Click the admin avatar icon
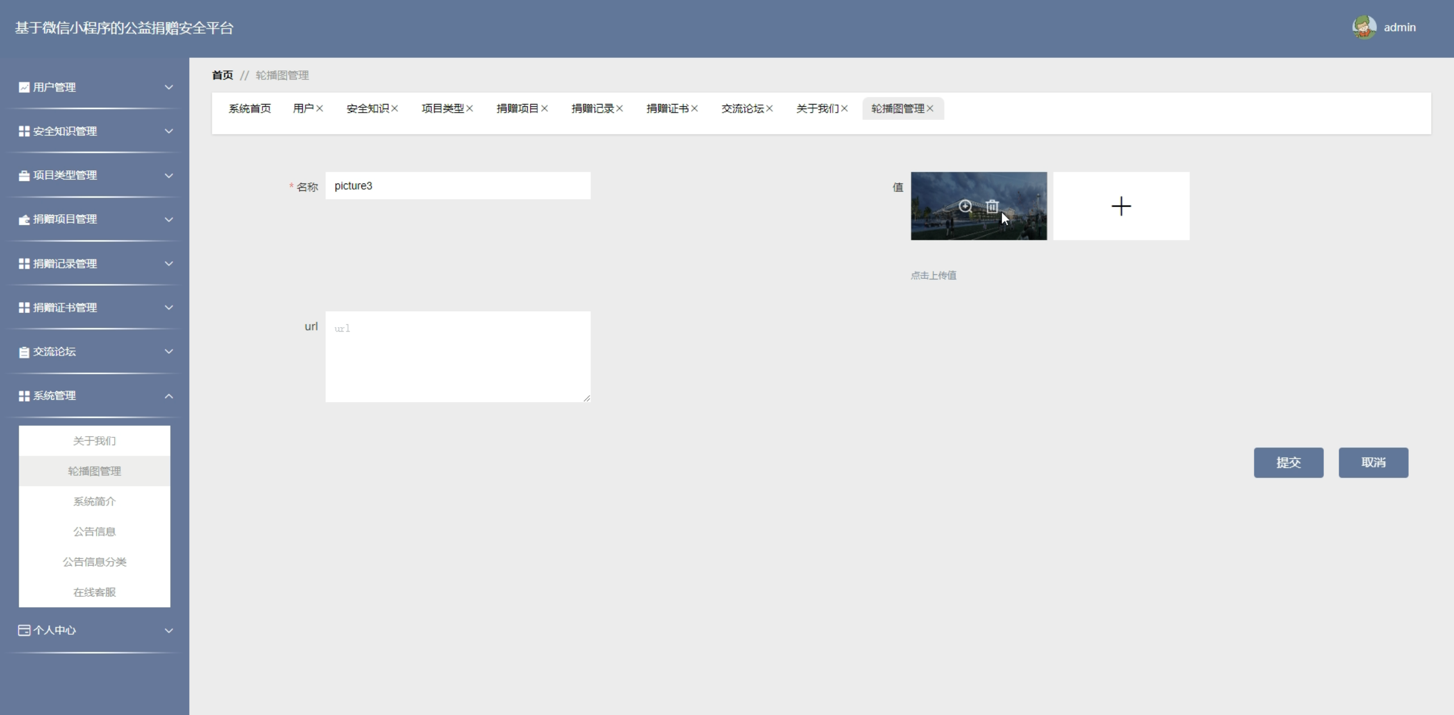The height and width of the screenshot is (715, 1454). click(1364, 27)
